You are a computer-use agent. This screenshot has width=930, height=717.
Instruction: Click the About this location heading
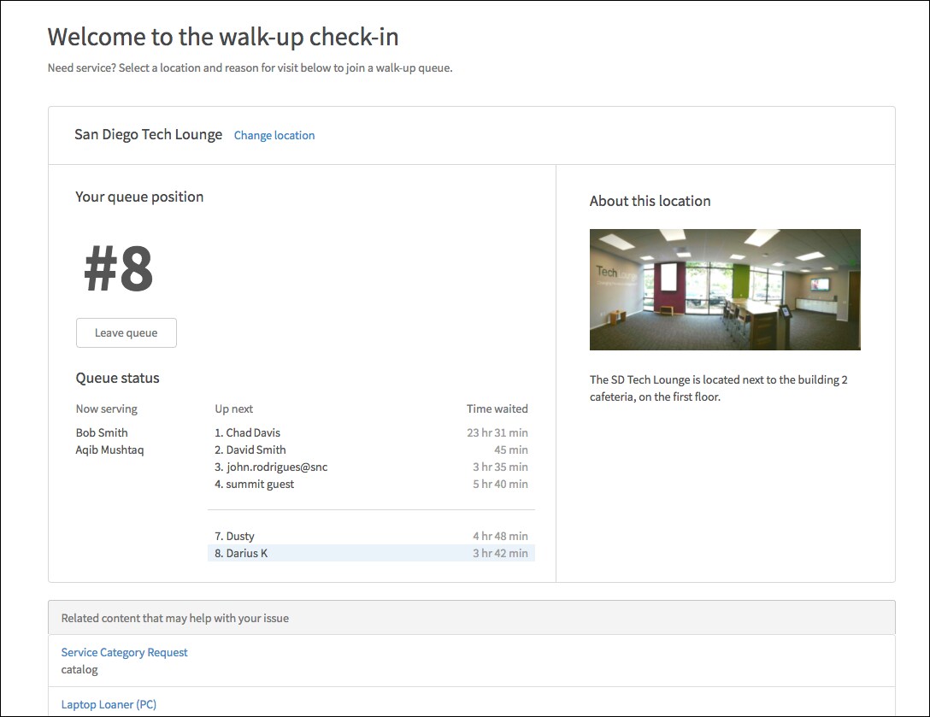[650, 201]
